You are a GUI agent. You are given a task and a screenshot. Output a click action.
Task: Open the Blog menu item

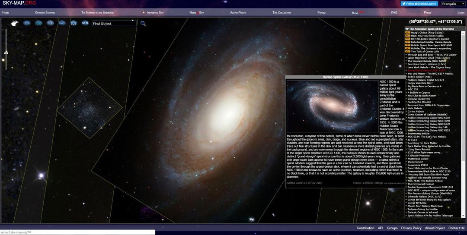(x=355, y=13)
